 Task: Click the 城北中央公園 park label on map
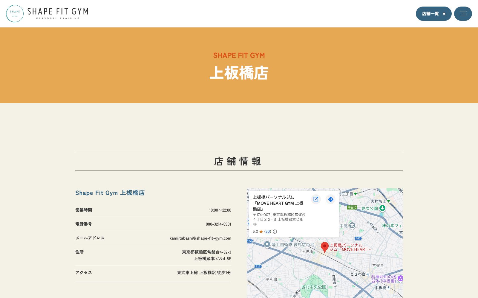pos(314,287)
